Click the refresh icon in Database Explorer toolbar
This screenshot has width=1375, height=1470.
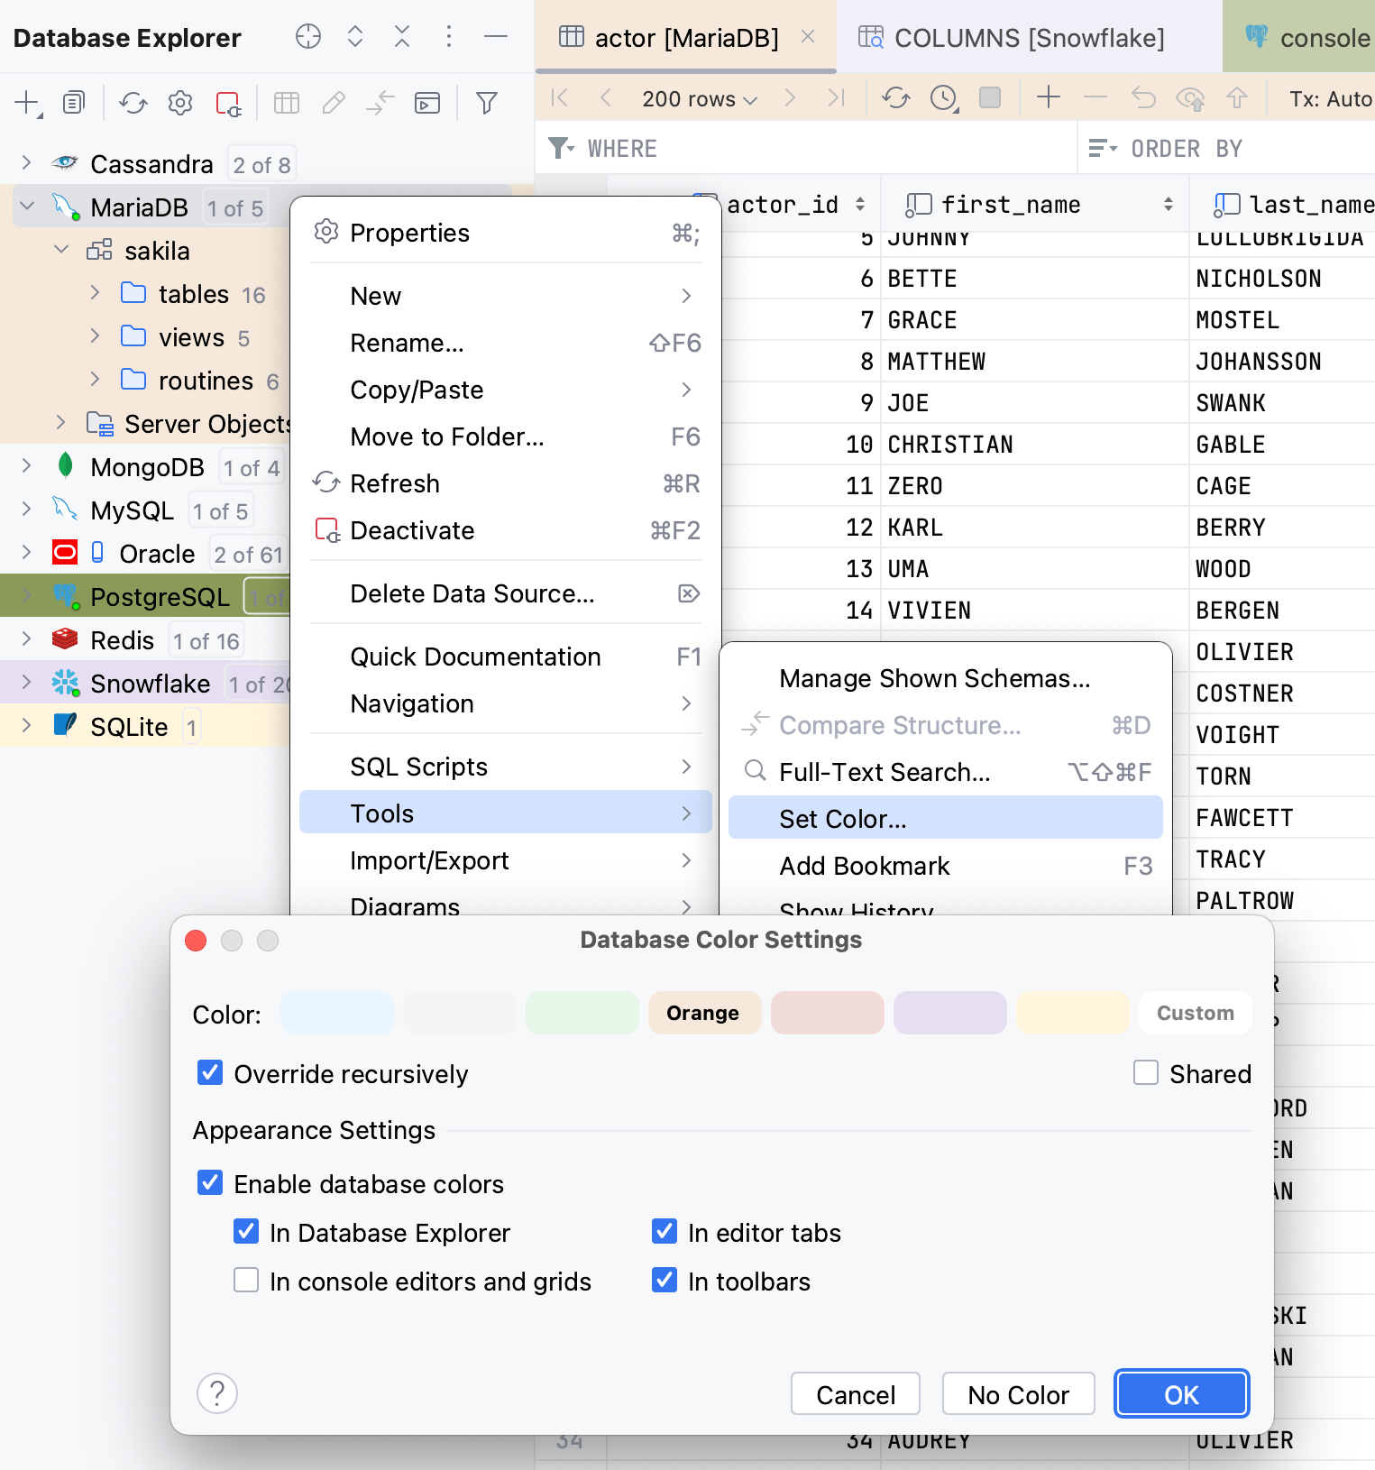(x=133, y=103)
